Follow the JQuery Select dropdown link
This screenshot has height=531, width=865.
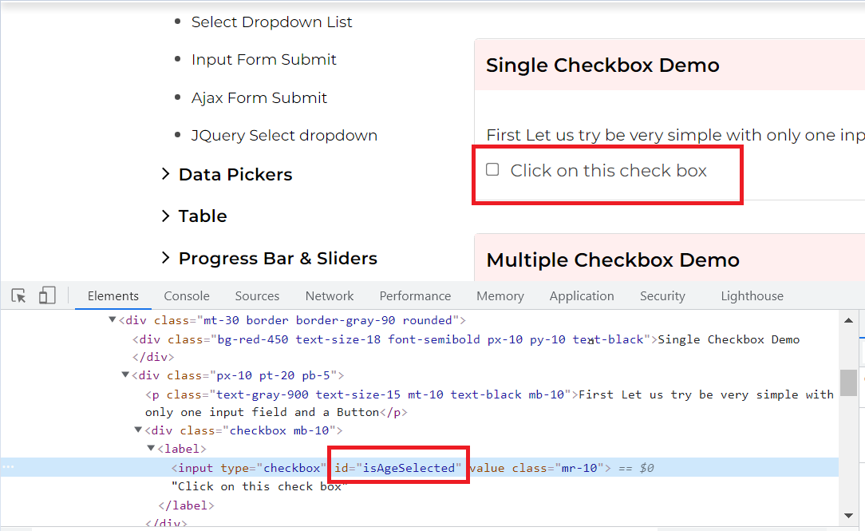point(284,135)
